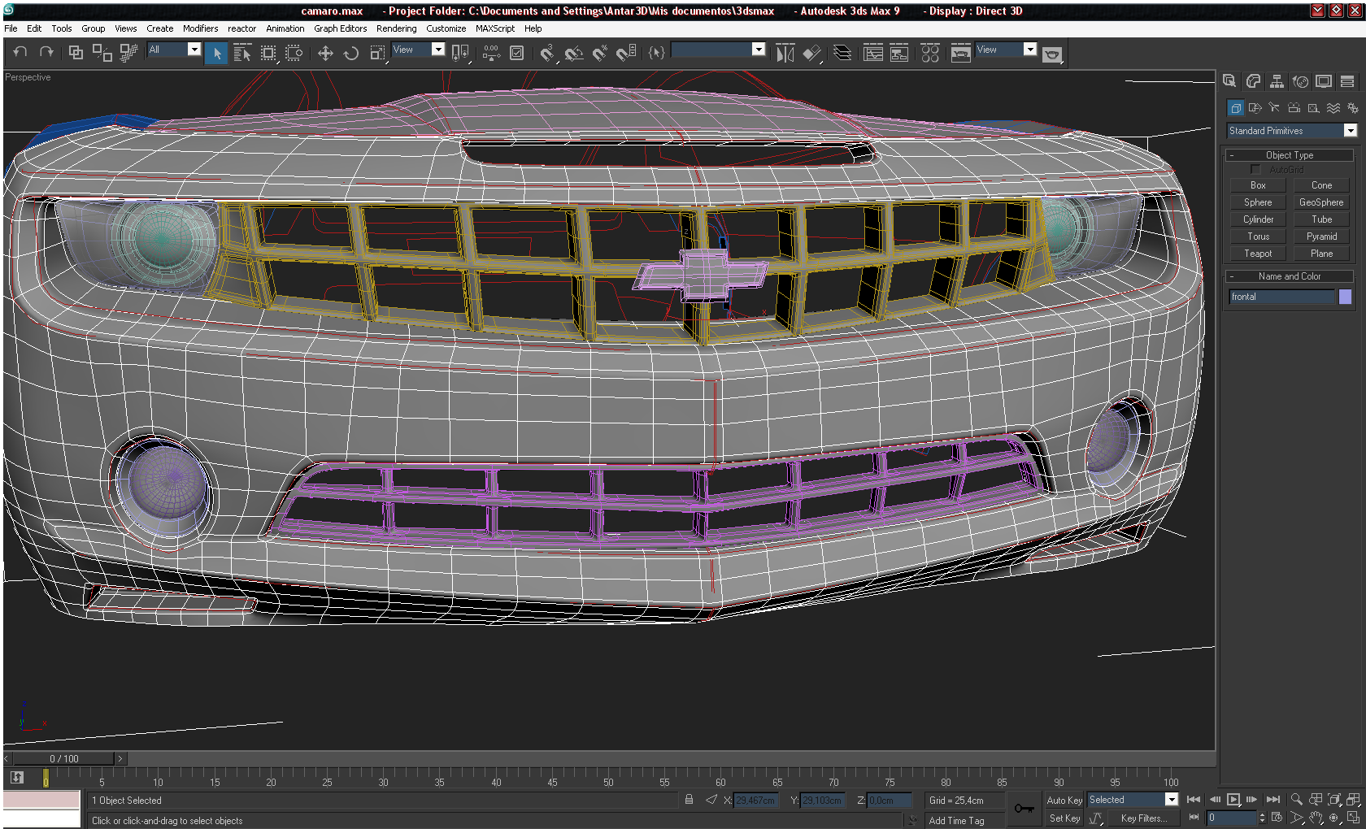This screenshot has height=829, width=1366.
Task: Activate the Select and Move tool
Action: (325, 53)
